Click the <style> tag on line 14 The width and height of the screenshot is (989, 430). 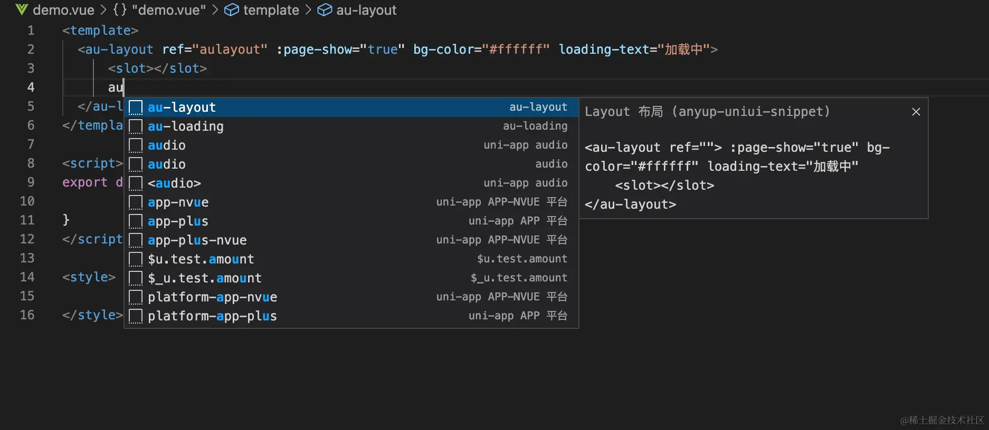pos(89,277)
